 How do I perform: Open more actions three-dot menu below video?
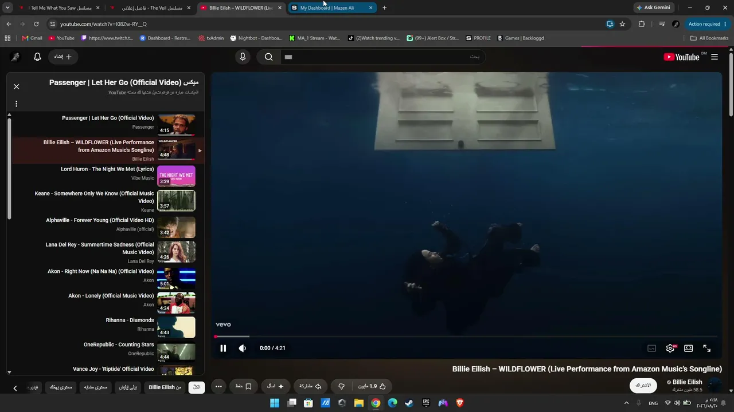(218, 386)
